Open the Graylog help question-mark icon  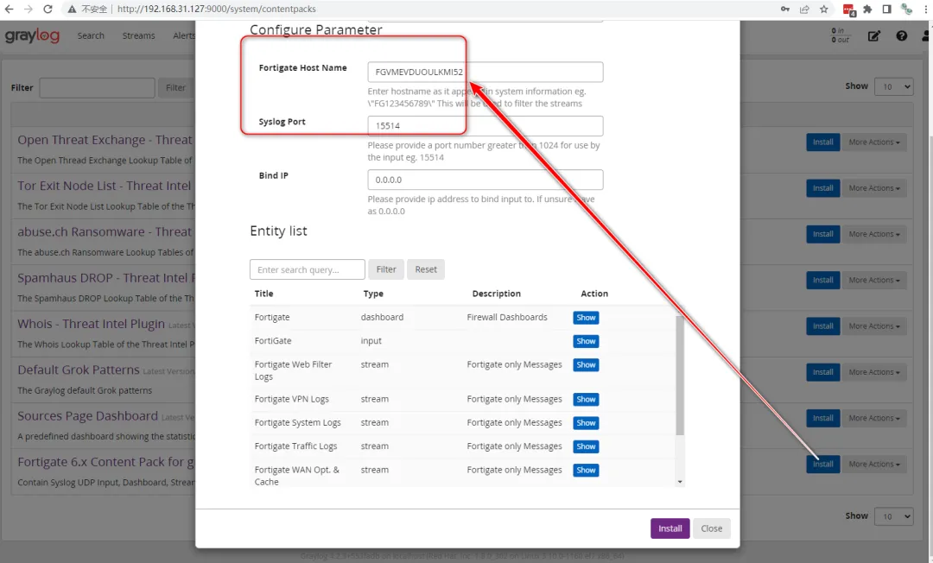pyautogui.click(x=901, y=35)
